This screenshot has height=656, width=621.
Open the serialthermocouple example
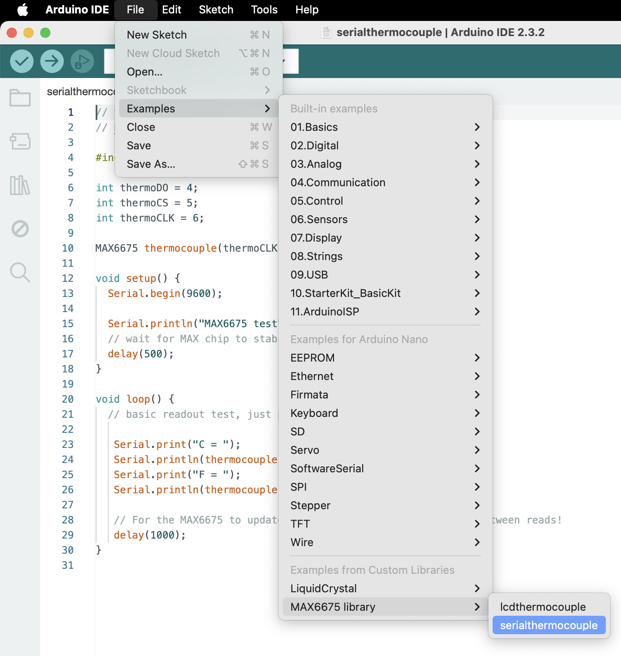pyautogui.click(x=549, y=625)
